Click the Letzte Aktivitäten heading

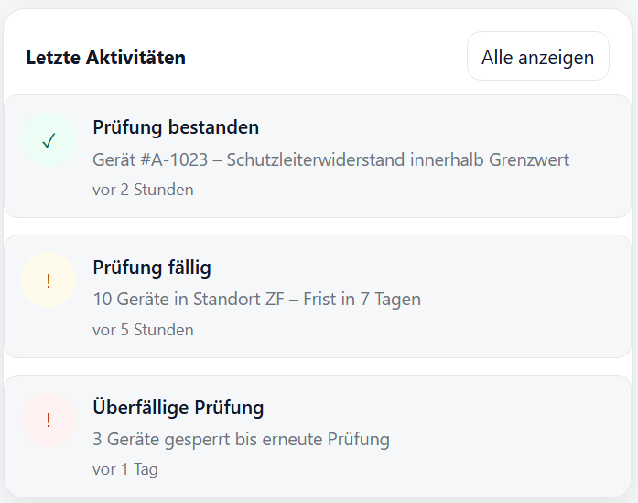click(x=106, y=58)
